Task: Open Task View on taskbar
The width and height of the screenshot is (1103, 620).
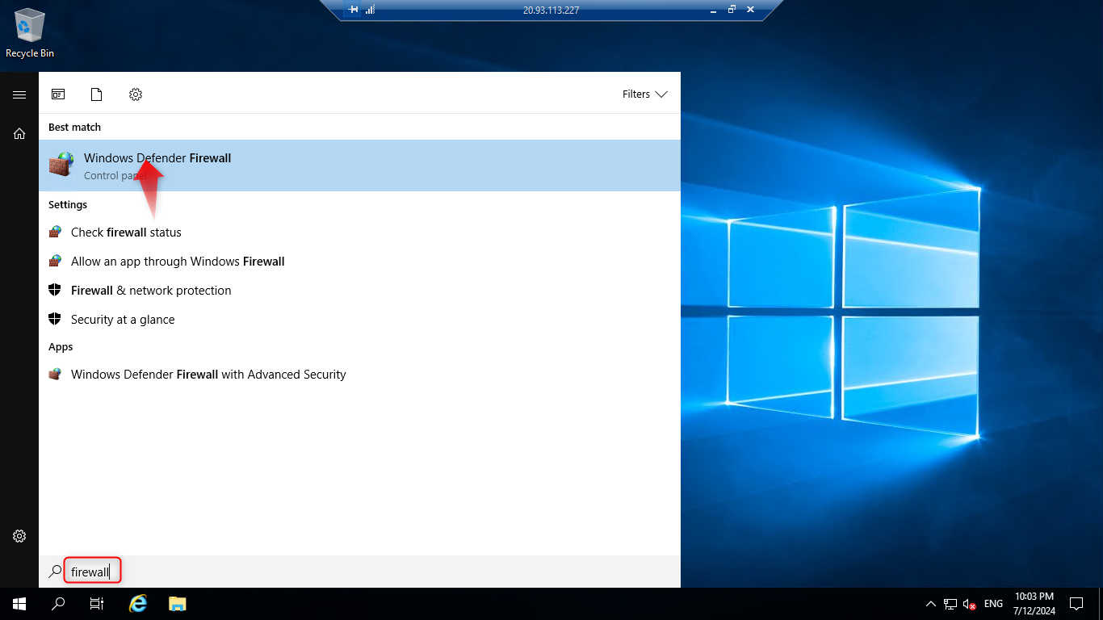Action: [x=97, y=604]
